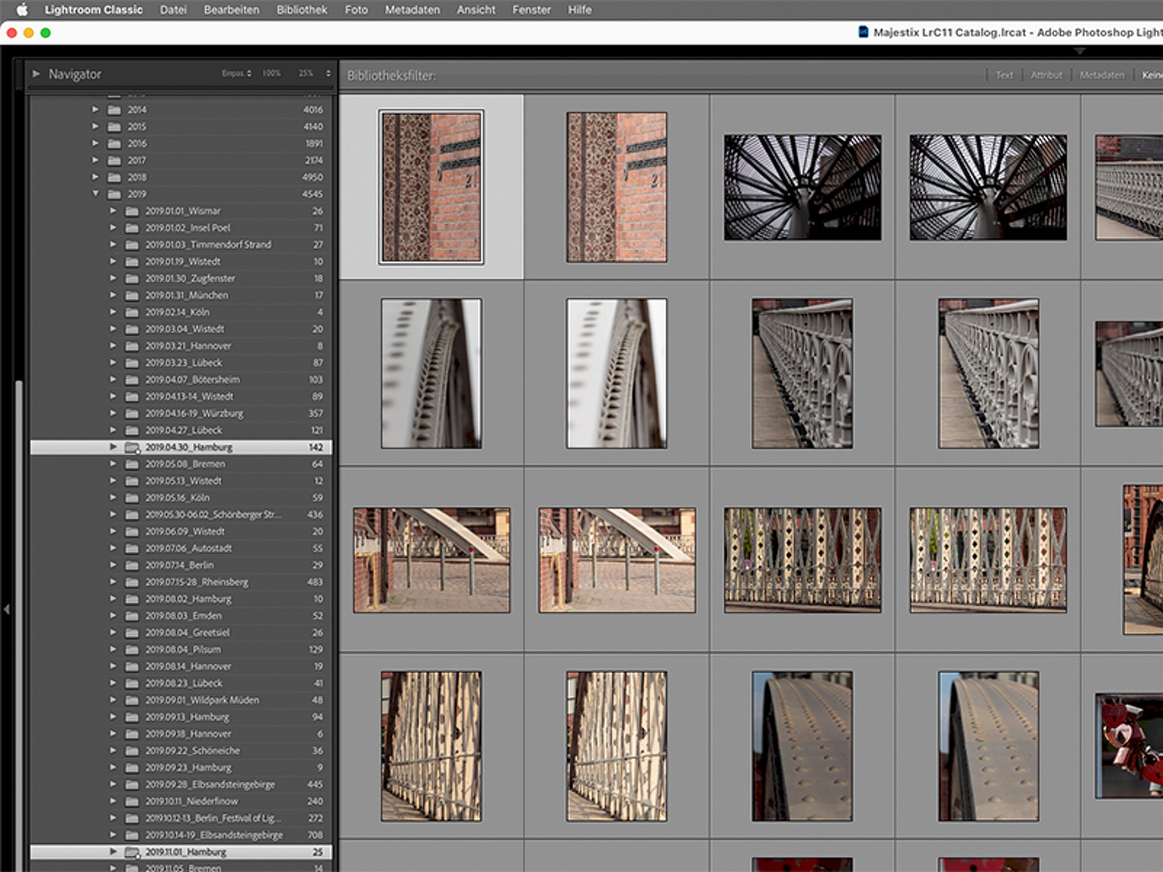The image size is (1163, 872).
Task: Open the Datei menu
Action: click(x=173, y=10)
